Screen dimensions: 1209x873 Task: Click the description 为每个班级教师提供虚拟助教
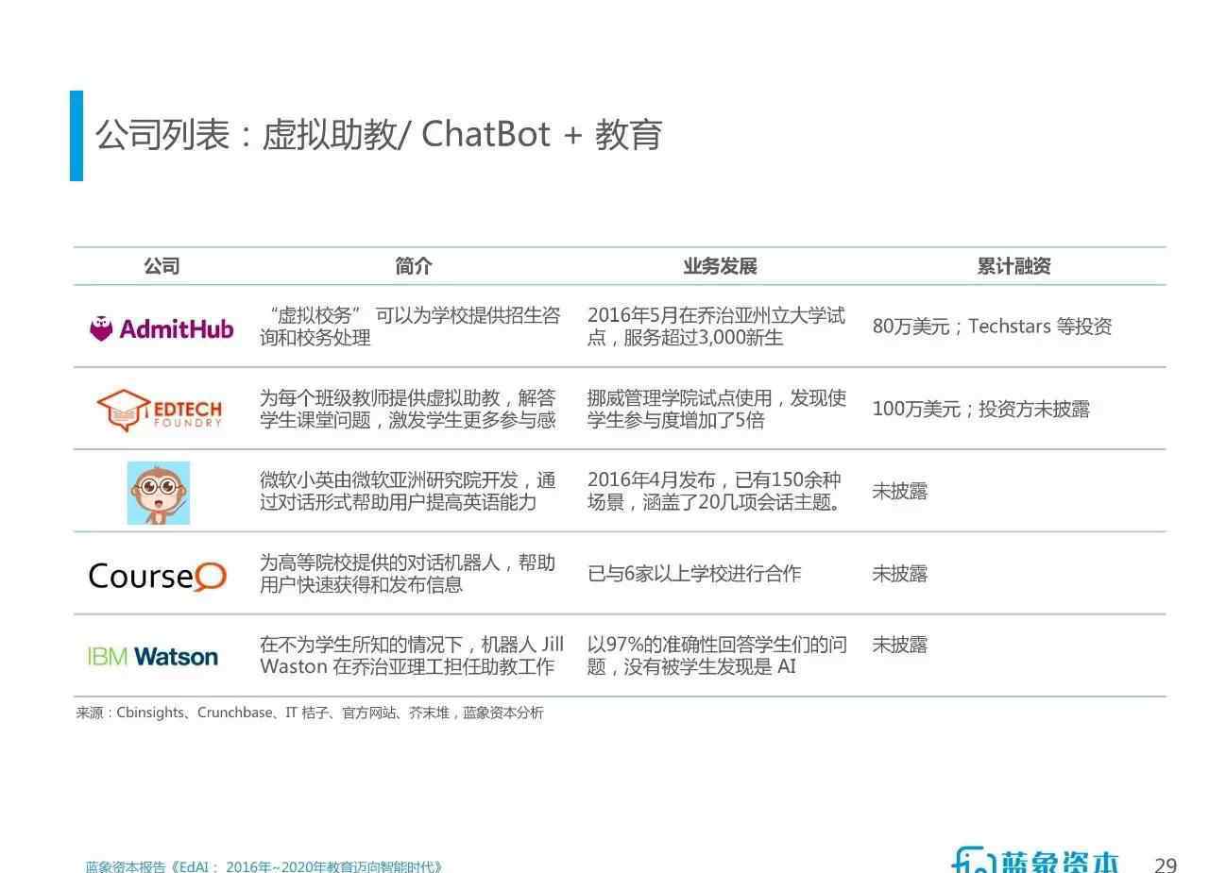(408, 409)
